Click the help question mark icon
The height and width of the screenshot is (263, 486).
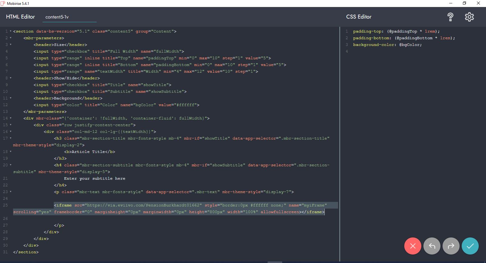(x=450, y=17)
